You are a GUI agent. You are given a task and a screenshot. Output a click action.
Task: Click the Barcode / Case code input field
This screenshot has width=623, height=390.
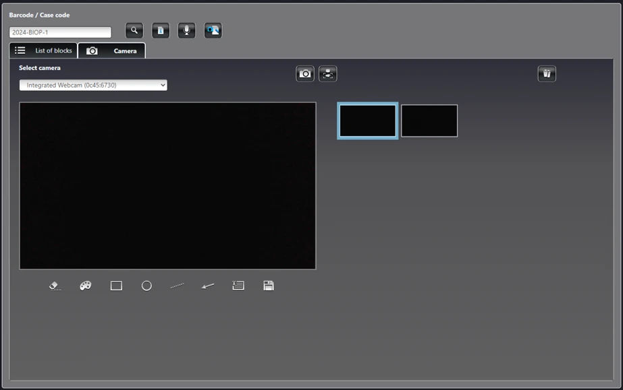pyautogui.click(x=60, y=32)
